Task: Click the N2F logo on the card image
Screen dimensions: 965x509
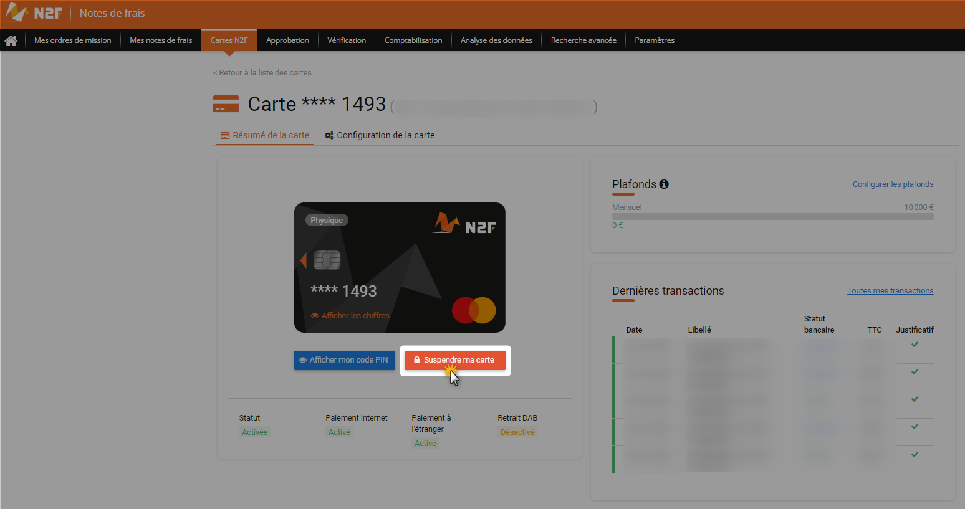Action: (464, 224)
